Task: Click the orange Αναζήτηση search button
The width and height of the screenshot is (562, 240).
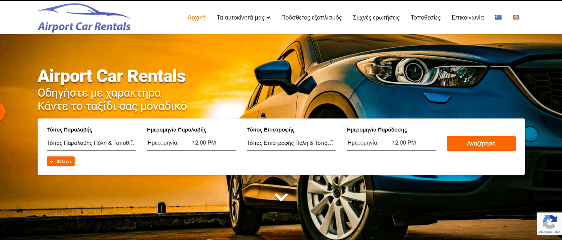Action: 481,143
